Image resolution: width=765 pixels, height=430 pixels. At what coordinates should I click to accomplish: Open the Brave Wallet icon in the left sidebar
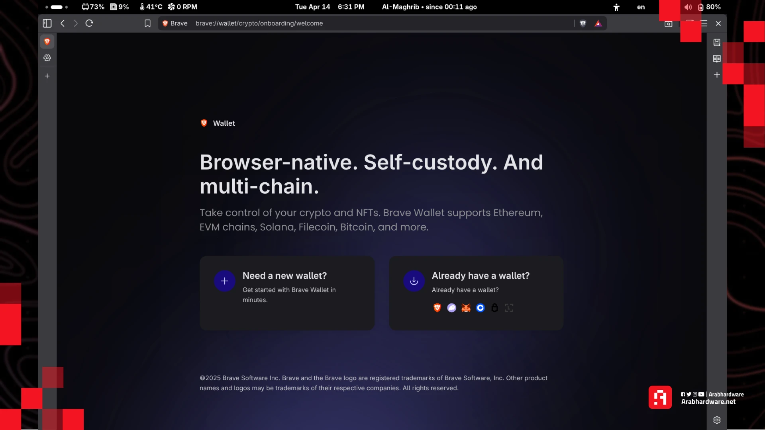coord(47,41)
